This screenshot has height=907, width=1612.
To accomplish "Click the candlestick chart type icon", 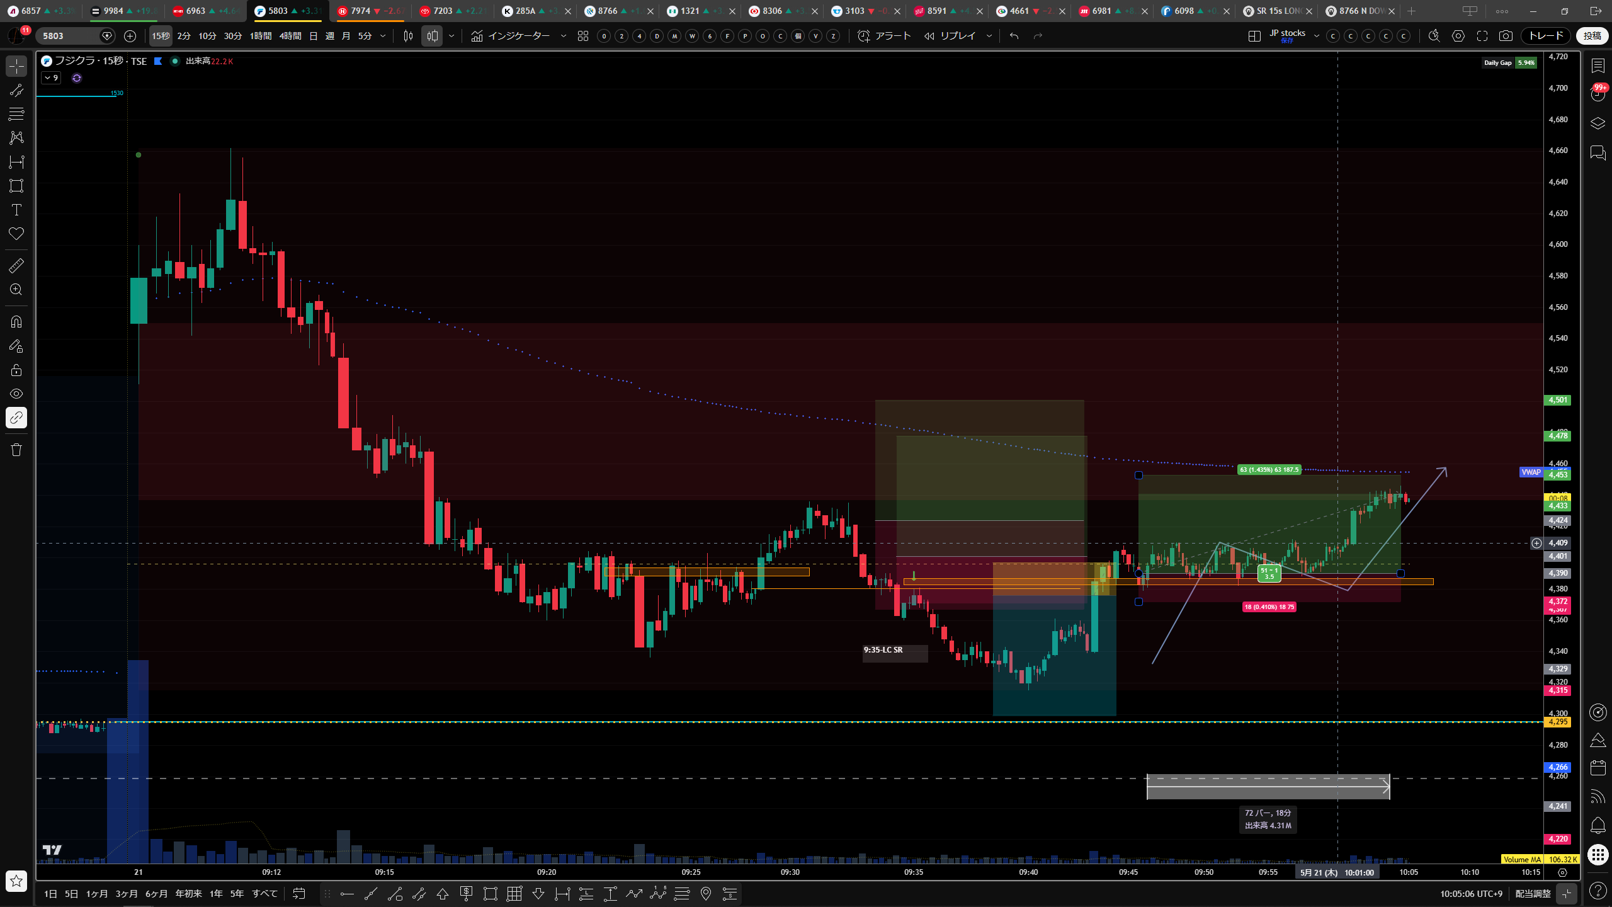I will click(x=408, y=36).
